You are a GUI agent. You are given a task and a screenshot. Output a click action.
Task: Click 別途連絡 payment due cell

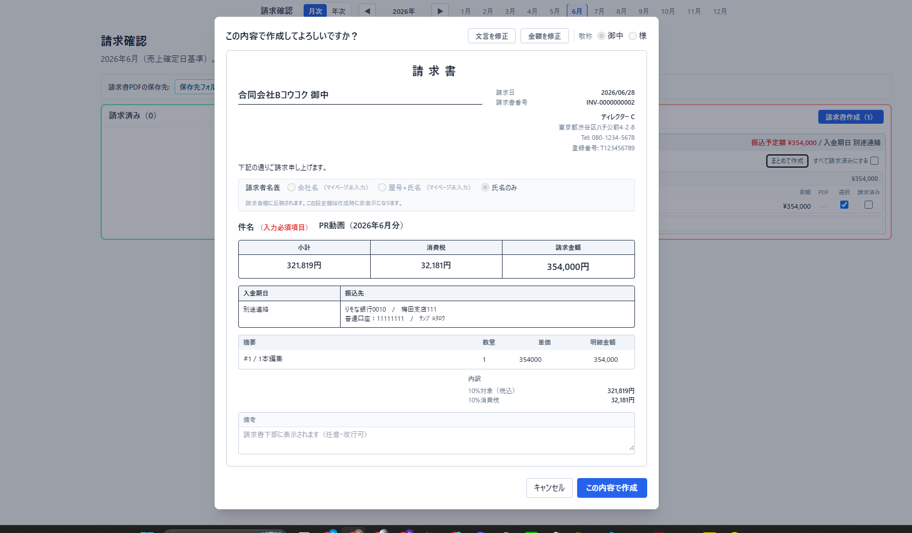pos(289,314)
